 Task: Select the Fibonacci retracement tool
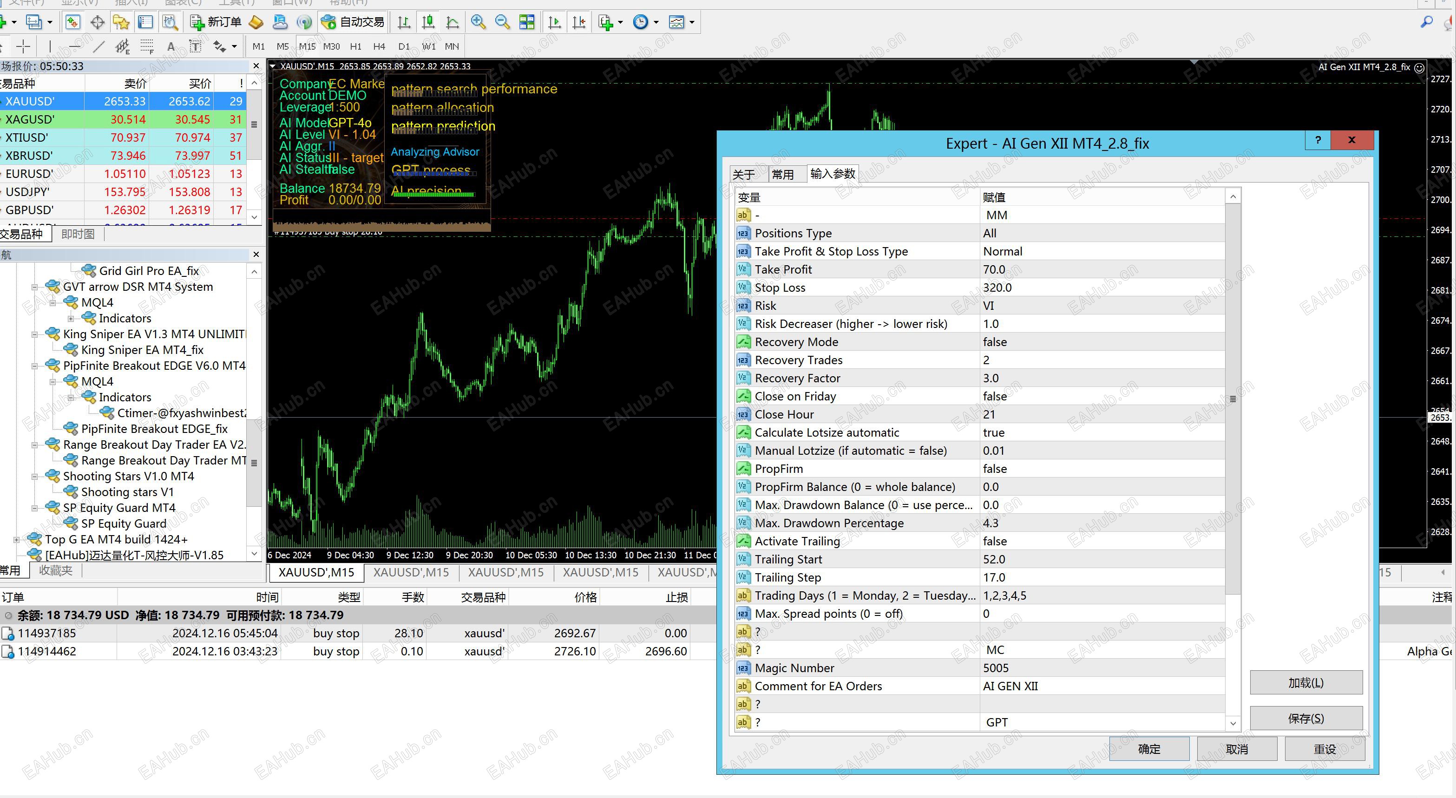(x=147, y=46)
